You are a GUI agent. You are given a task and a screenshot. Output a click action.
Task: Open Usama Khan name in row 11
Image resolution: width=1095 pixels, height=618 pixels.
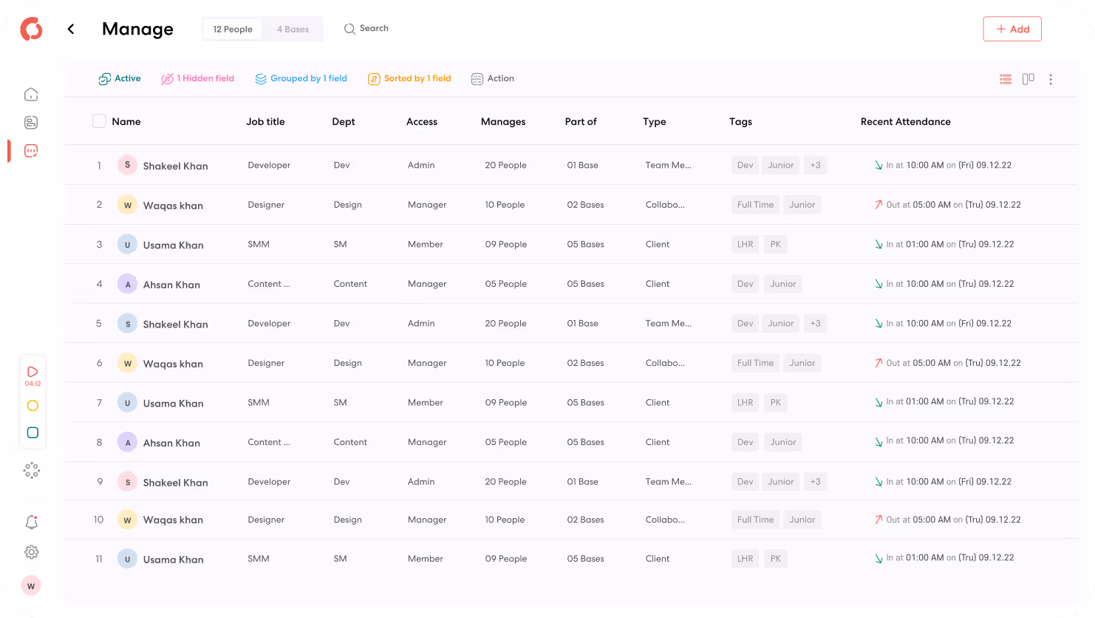(173, 560)
